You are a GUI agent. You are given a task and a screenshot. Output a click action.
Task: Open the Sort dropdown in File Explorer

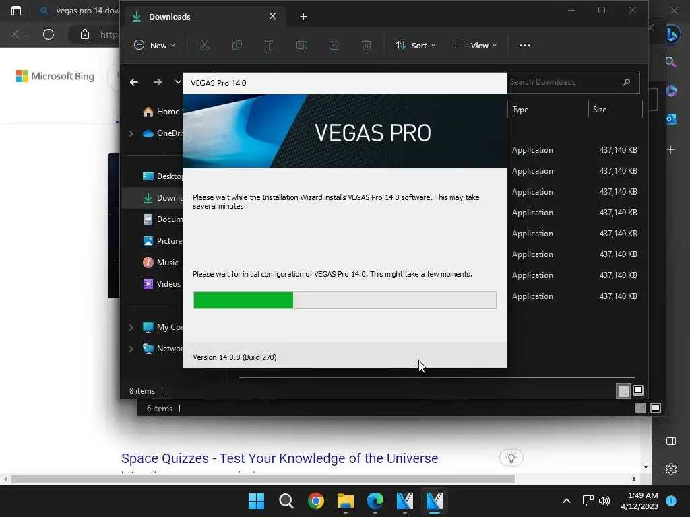pyautogui.click(x=415, y=45)
